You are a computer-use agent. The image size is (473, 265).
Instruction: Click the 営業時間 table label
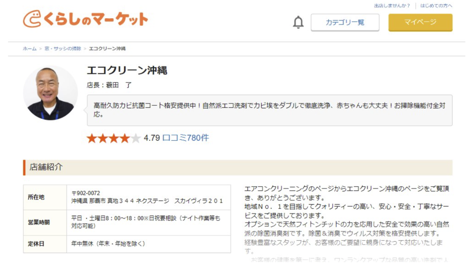[39, 223]
